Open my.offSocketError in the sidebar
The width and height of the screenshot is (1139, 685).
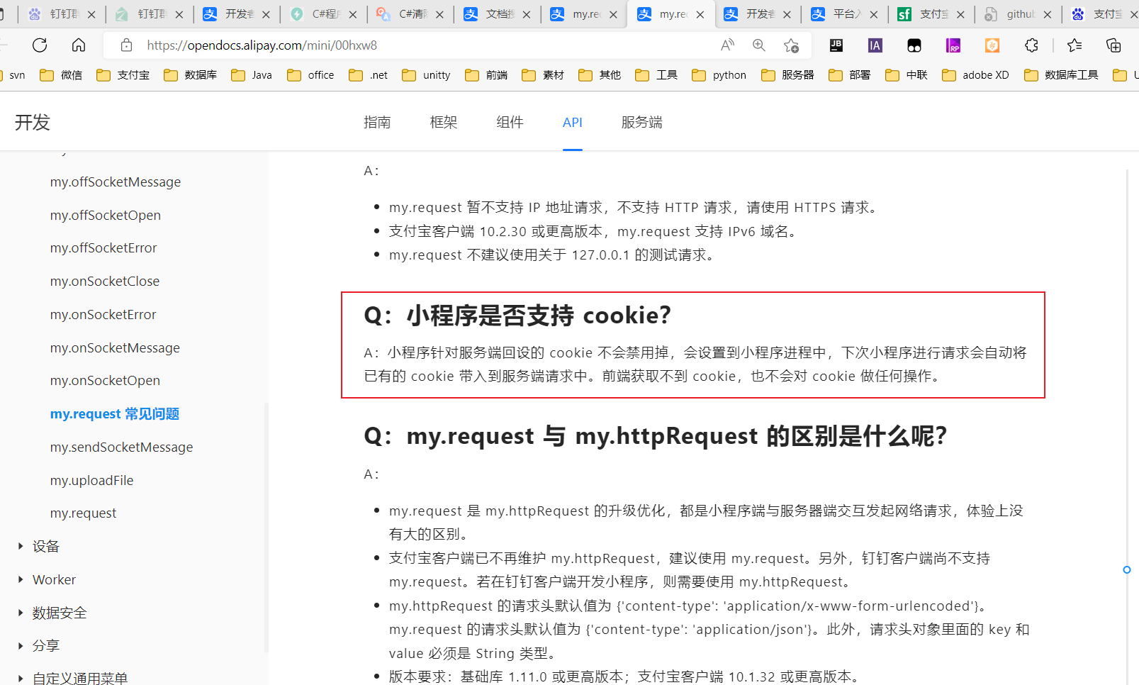tap(103, 248)
